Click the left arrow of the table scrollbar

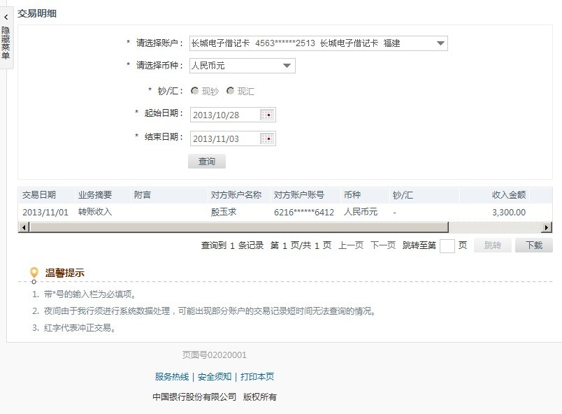(x=23, y=227)
